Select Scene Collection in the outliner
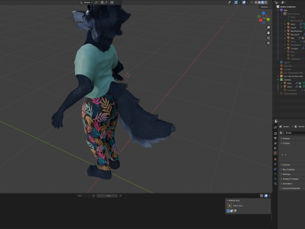 click(x=288, y=7)
